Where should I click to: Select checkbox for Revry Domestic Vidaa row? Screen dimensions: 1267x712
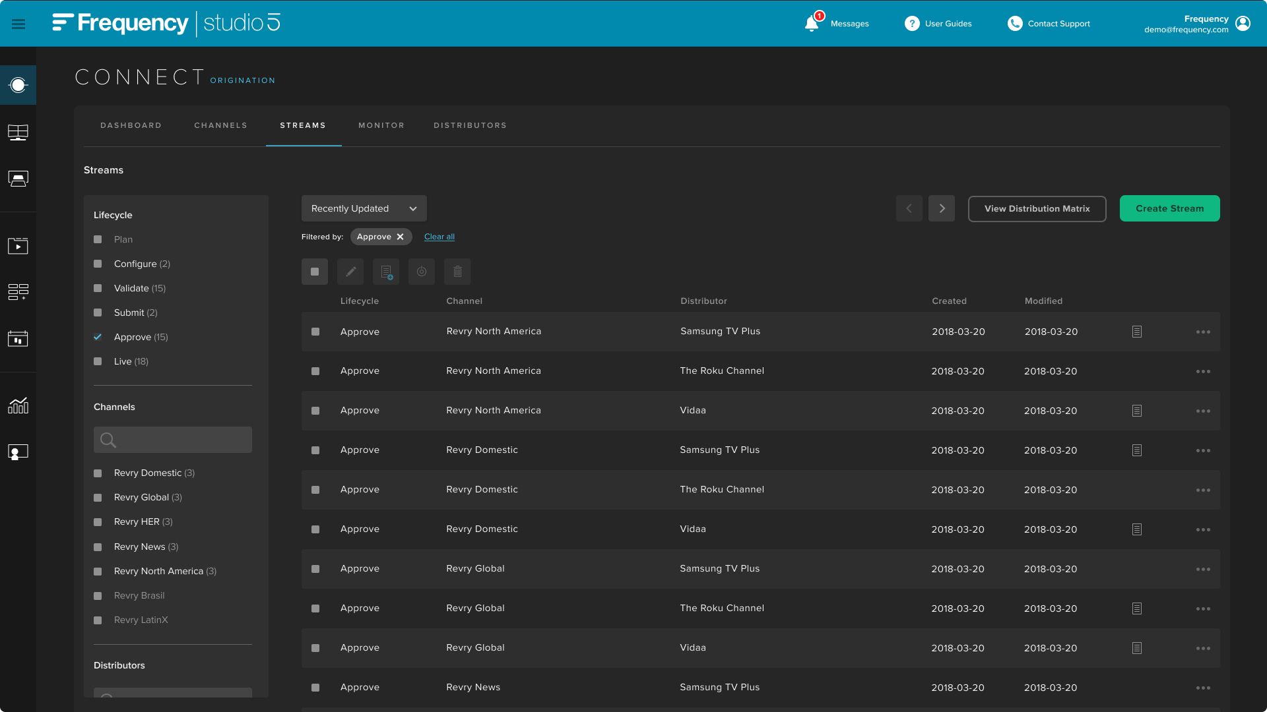pos(315,529)
